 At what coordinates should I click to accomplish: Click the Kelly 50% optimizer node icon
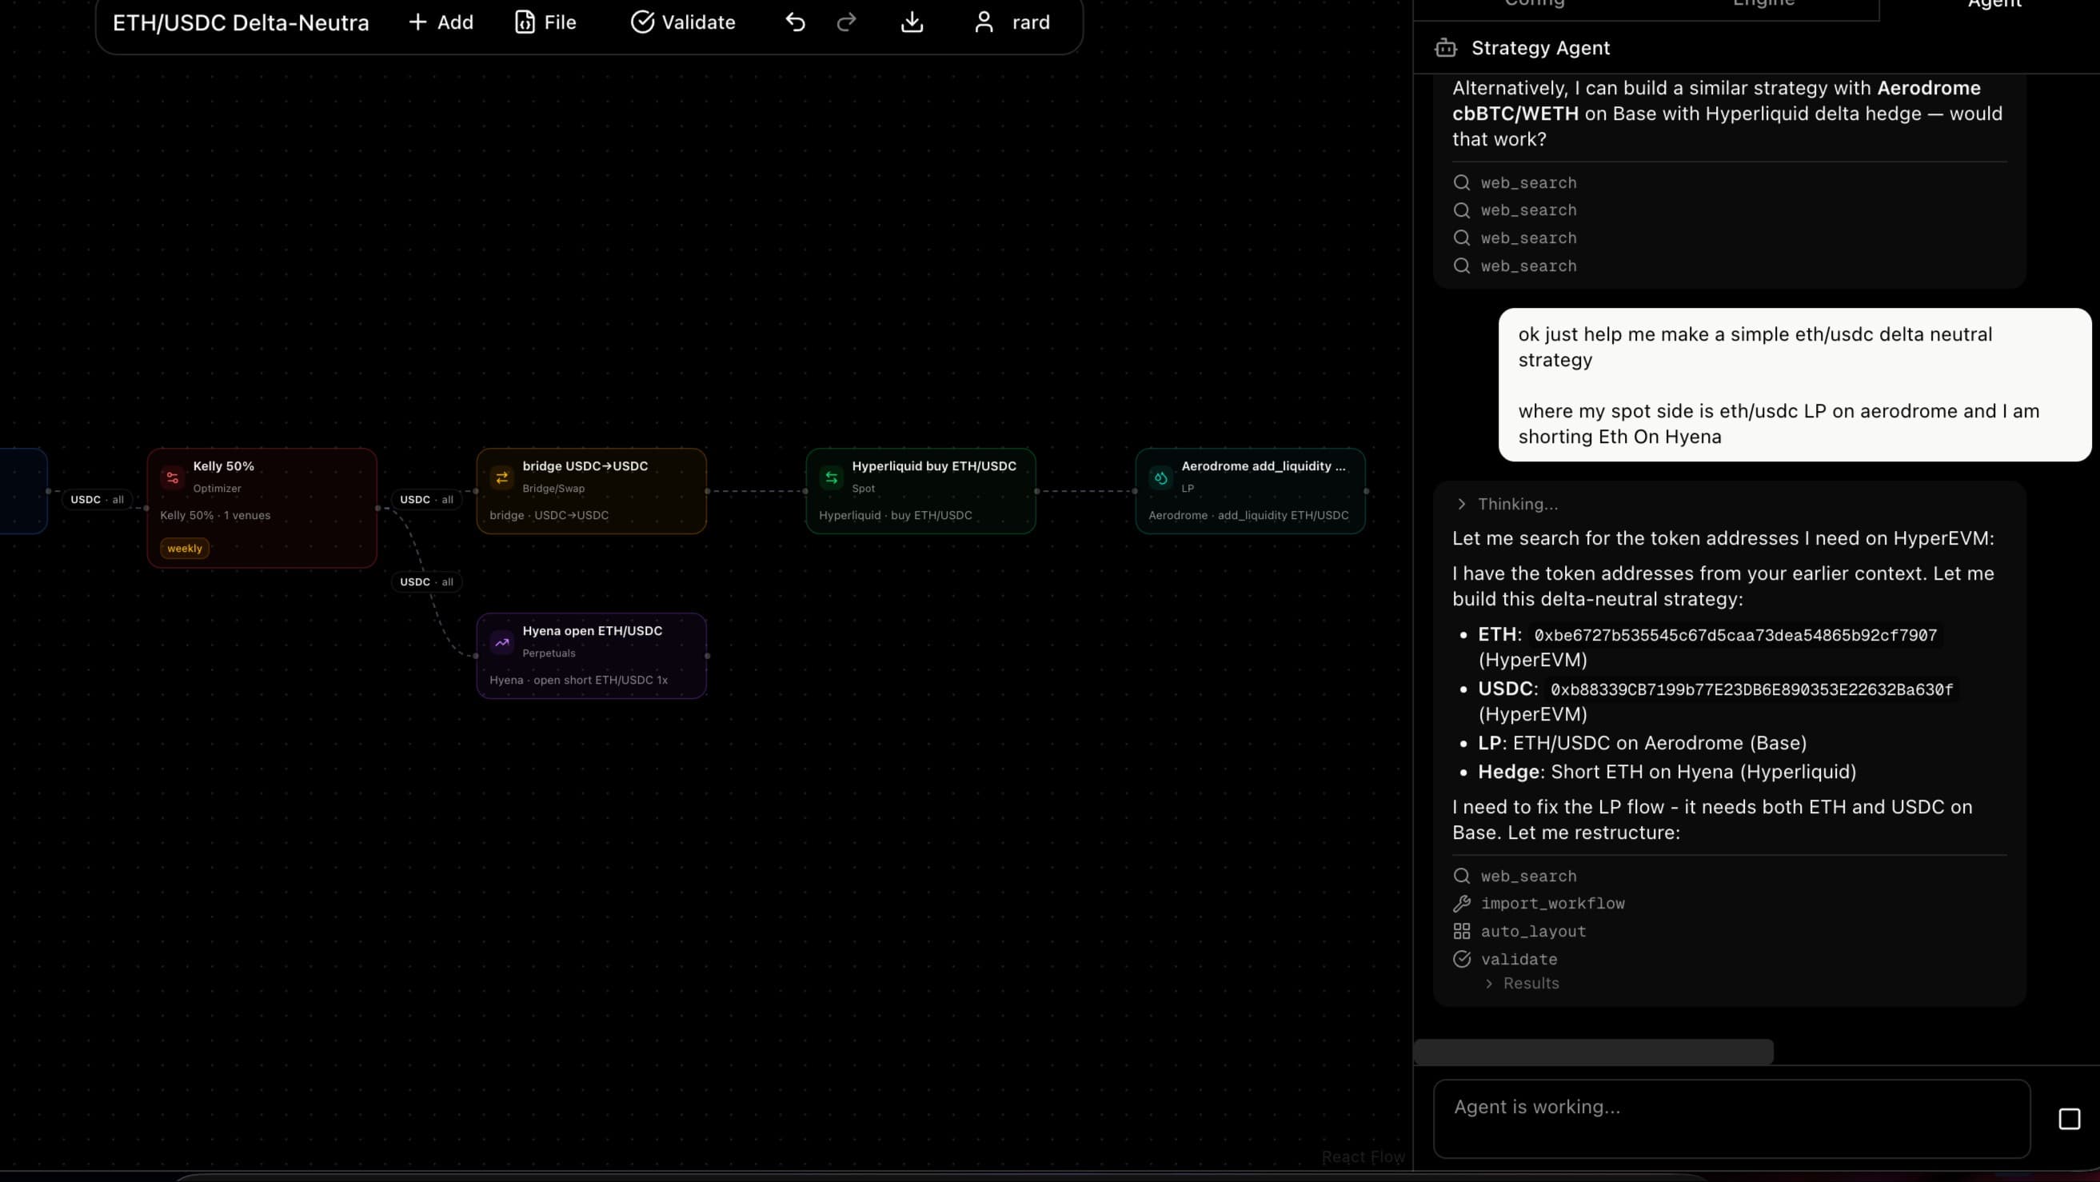[173, 477]
